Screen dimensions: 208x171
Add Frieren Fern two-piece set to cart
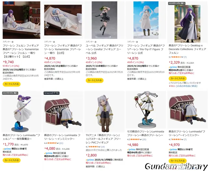pos(12,84)
